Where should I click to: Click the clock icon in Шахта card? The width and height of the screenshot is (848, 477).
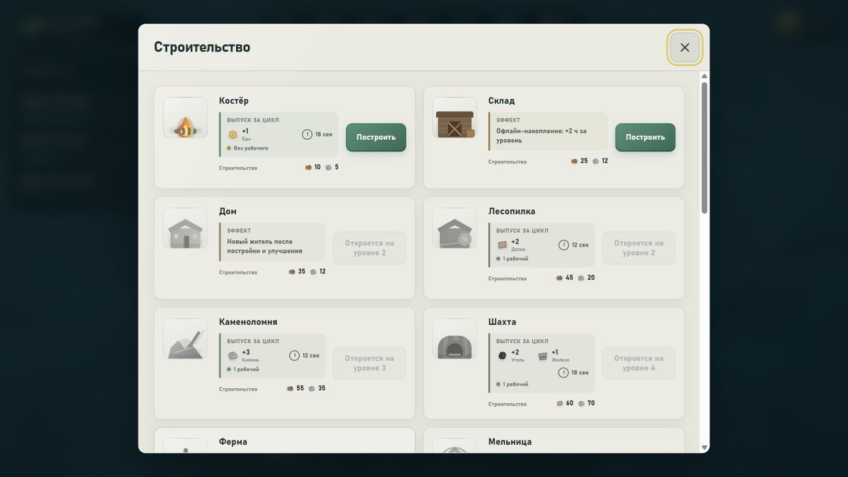(563, 372)
